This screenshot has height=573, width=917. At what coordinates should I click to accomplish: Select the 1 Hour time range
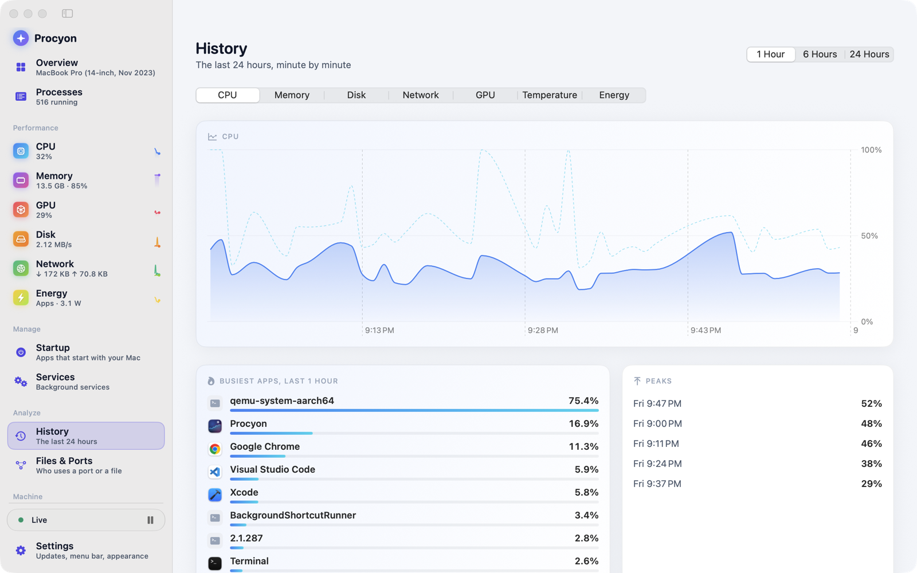(x=771, y=54)
